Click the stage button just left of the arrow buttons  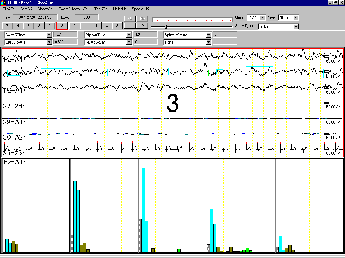[x=117, y=26]
